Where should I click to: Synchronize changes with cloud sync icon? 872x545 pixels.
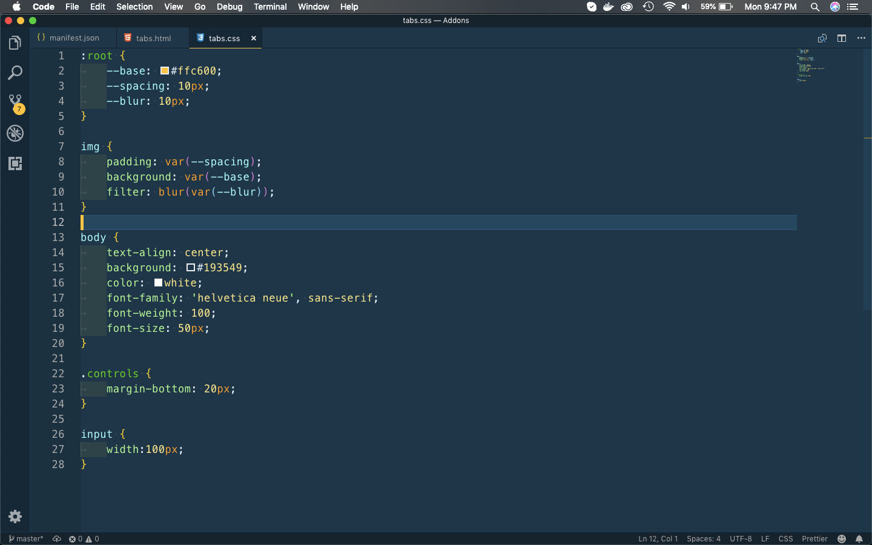[x=57, y=539]
